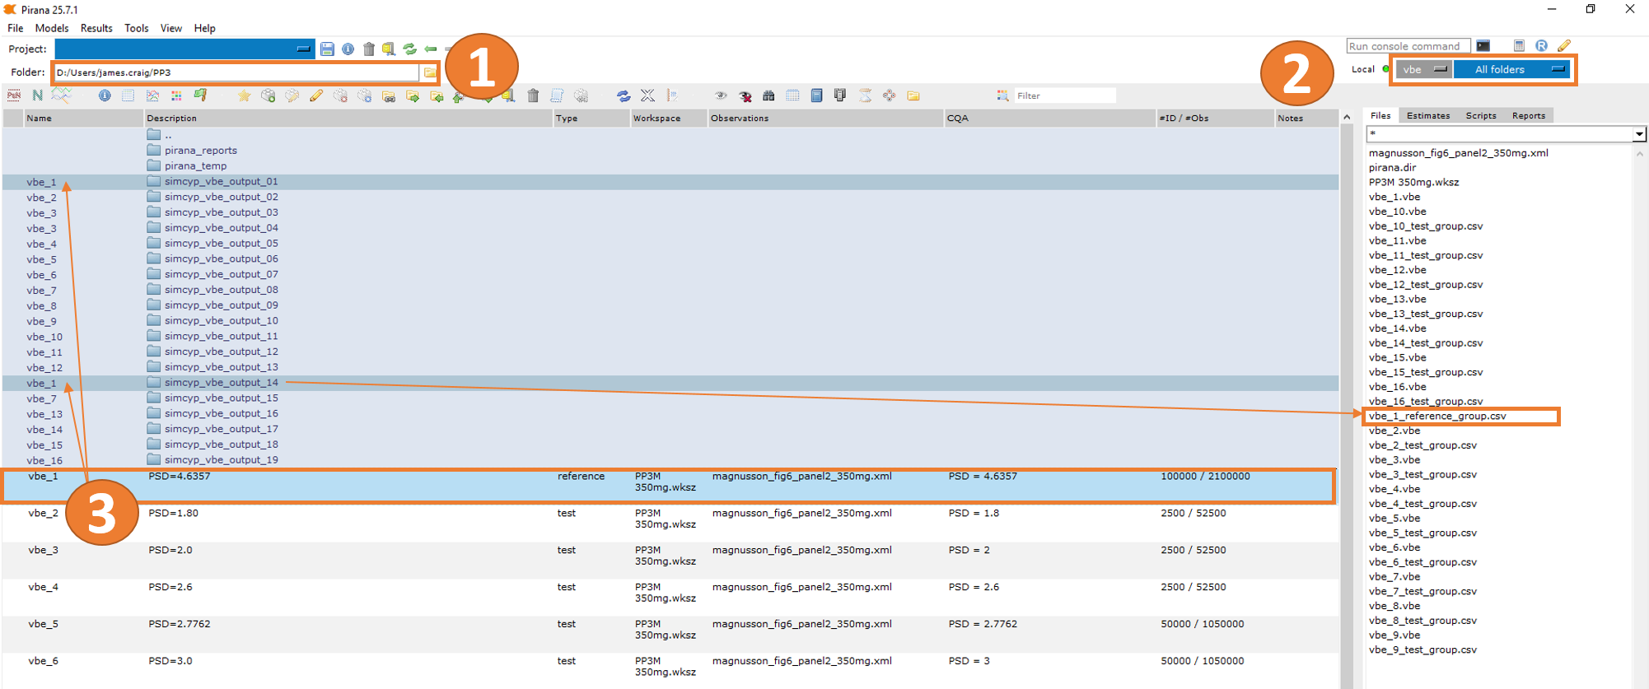Switch to the Scripts tab
The height and width of the screenshot is (689, 1649).
[1480, 116]
